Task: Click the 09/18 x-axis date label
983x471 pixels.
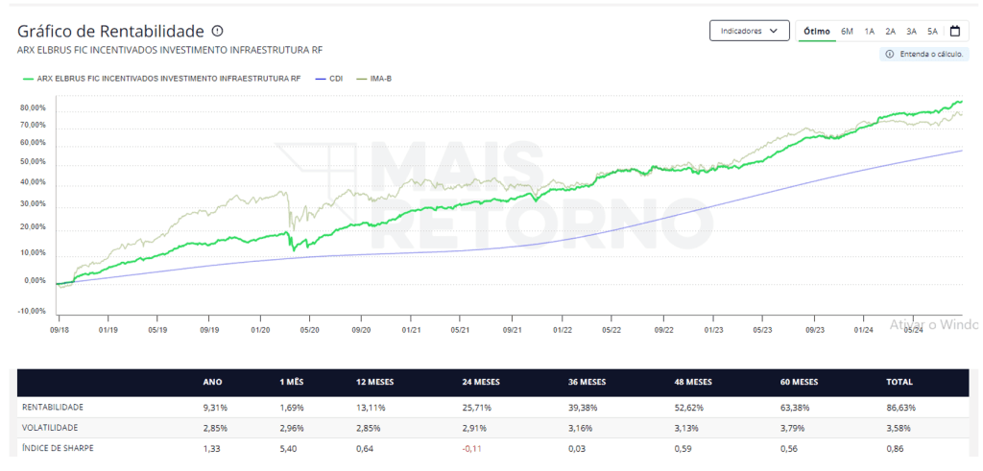Action: pyautogui.click(x=59, y=328)
